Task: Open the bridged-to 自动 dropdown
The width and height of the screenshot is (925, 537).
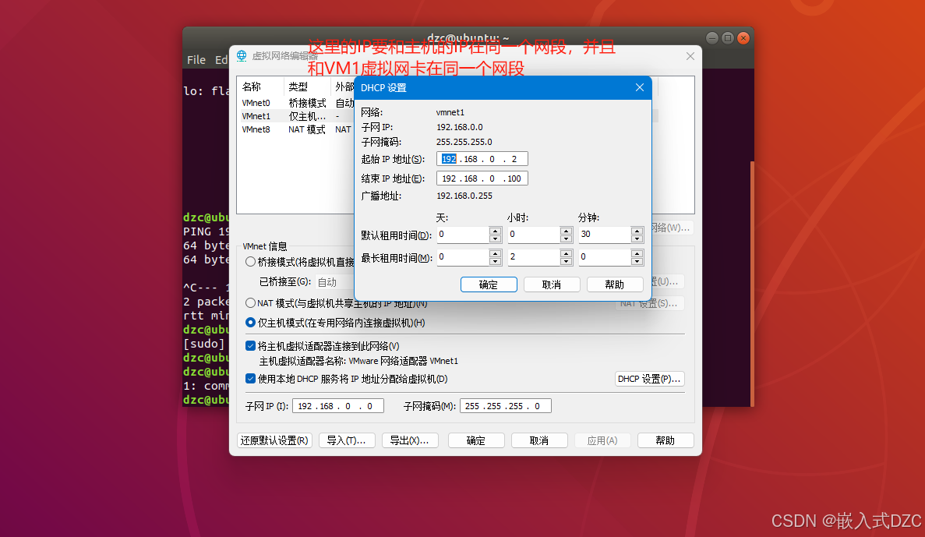Action: coord(334,282)
